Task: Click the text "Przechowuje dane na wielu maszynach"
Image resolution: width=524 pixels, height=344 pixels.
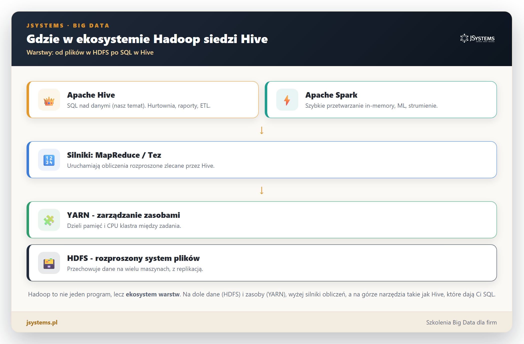Action: tap(119, 269)
